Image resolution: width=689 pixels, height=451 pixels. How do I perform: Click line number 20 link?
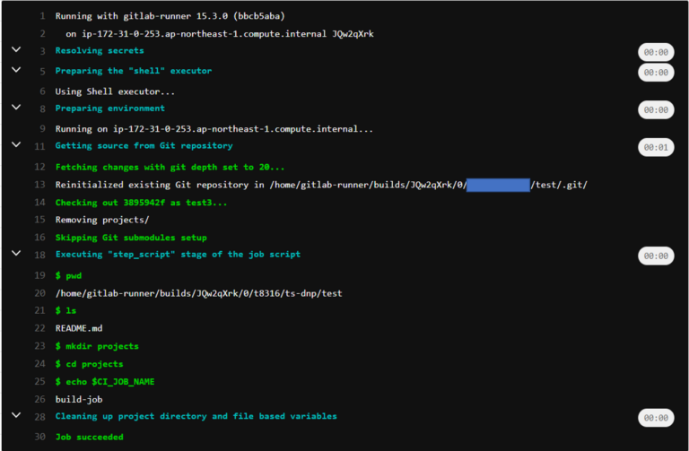[39, 293]
